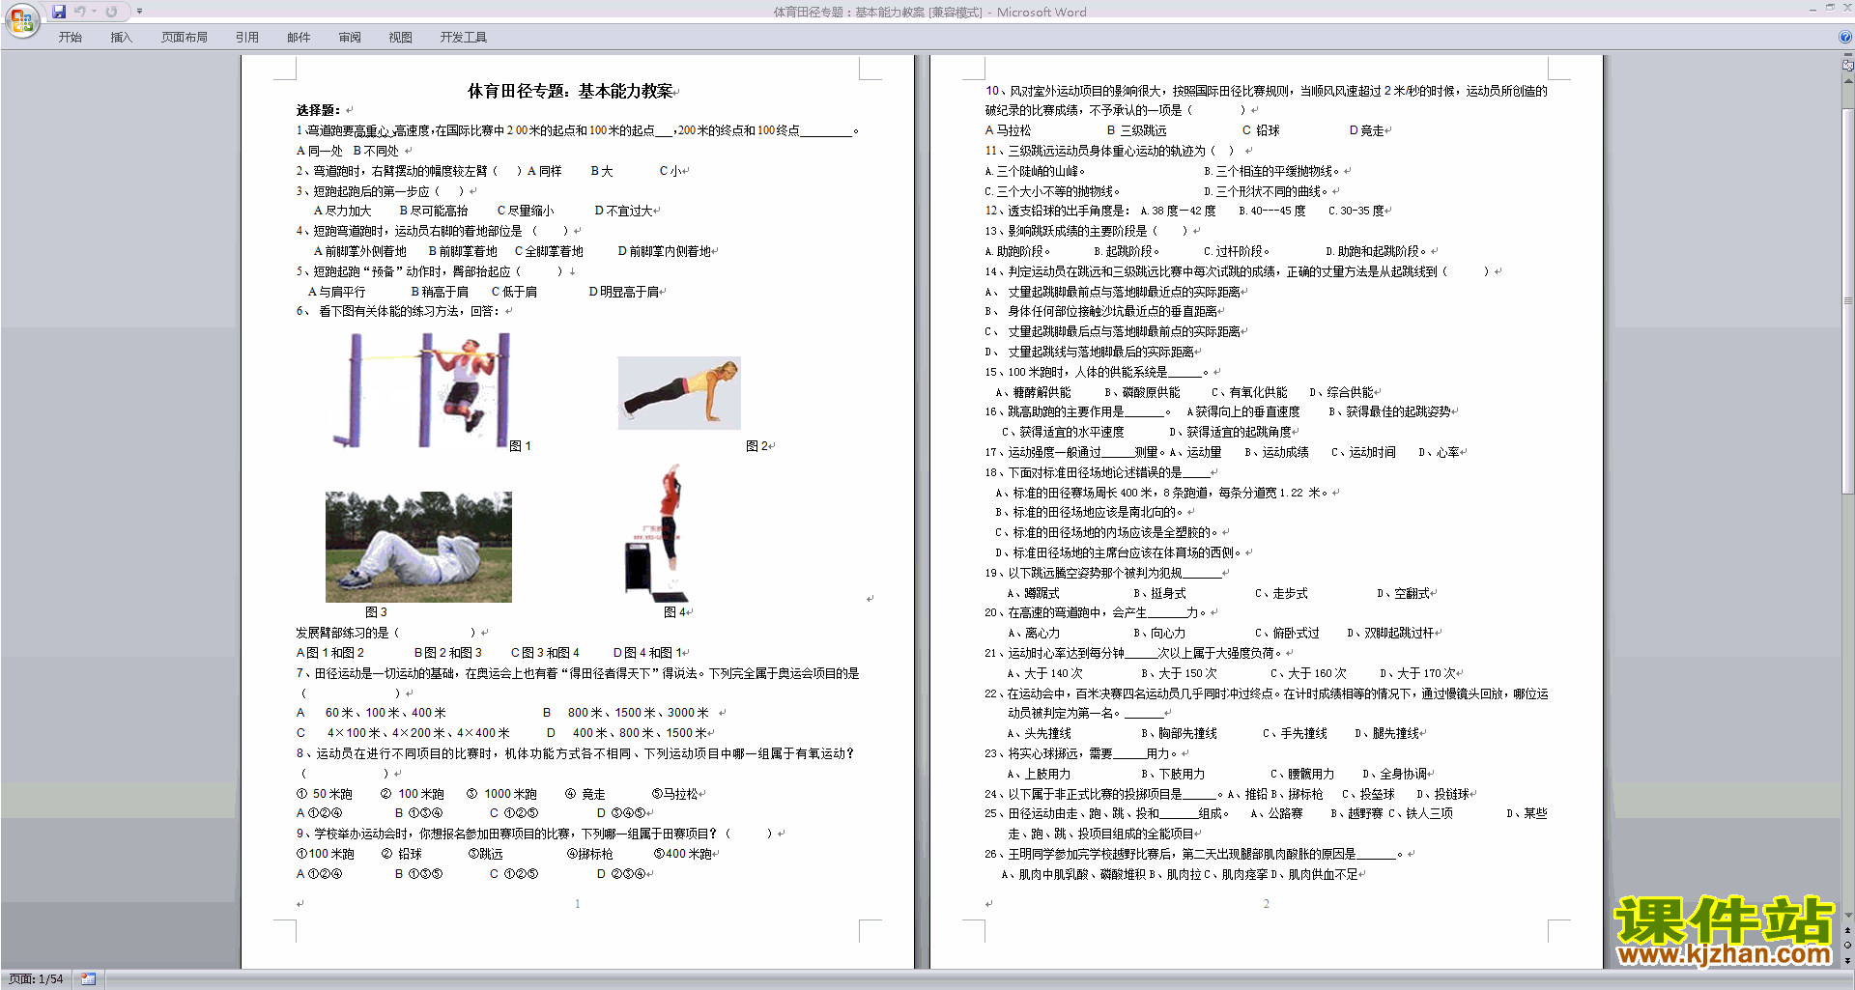Toggle the ruler icon above the vertical scrollbar
The width and height of the screenshot is (1855, 990).
[1847, 66]
